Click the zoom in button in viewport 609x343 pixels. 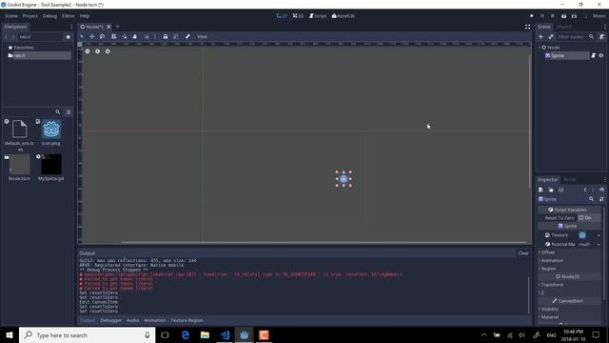[108, 51]
